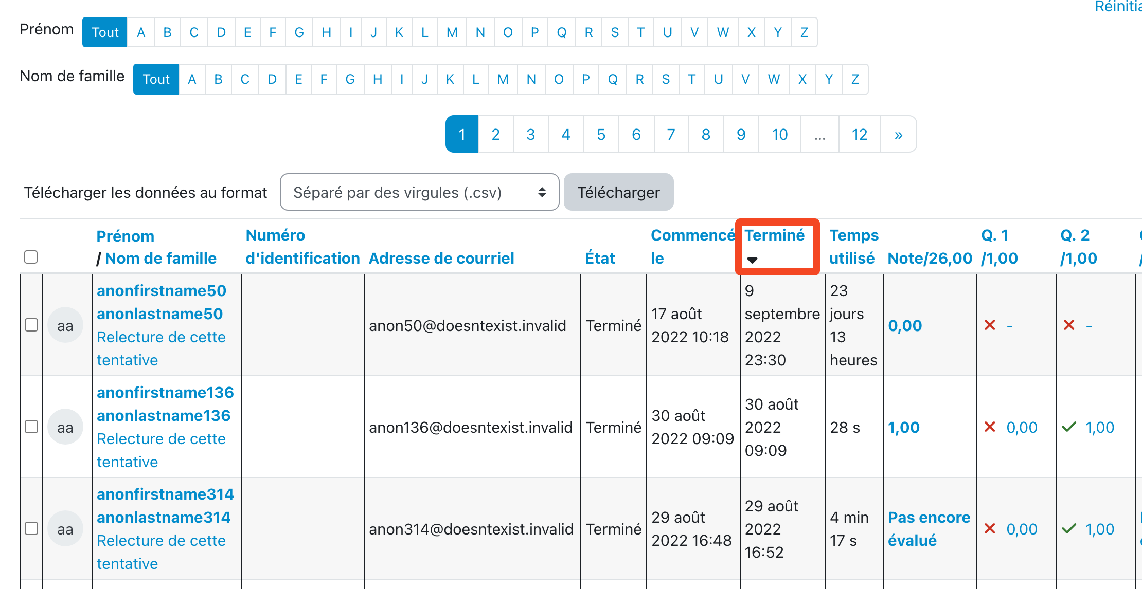This screenshot has height=589, width=1142.
Task: Click the anonfirstname314 user avatar icon
Action: (65, 529)
